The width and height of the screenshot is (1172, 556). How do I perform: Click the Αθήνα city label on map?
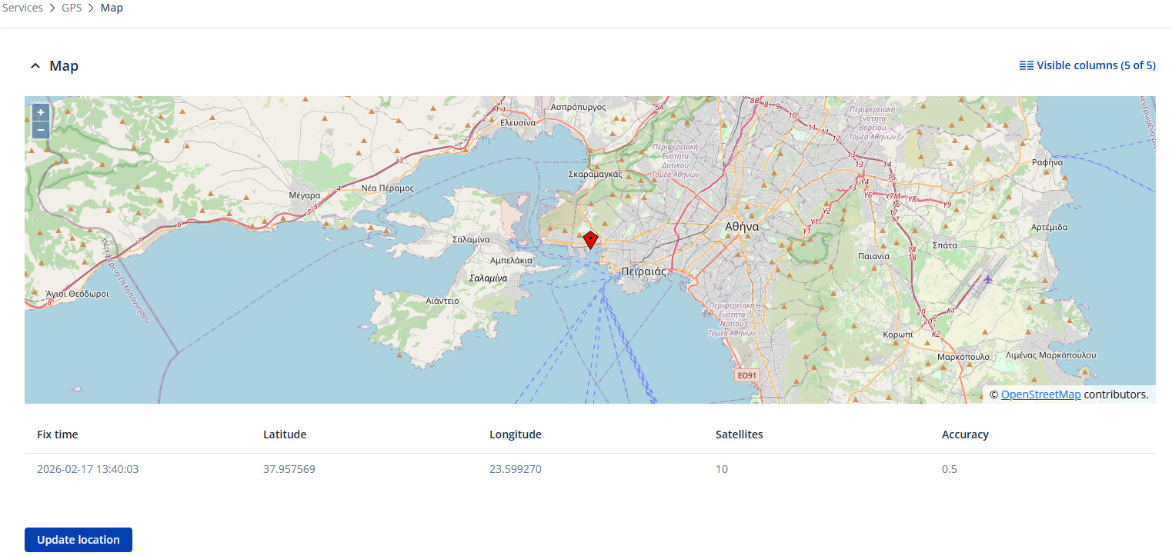[742, 227]
